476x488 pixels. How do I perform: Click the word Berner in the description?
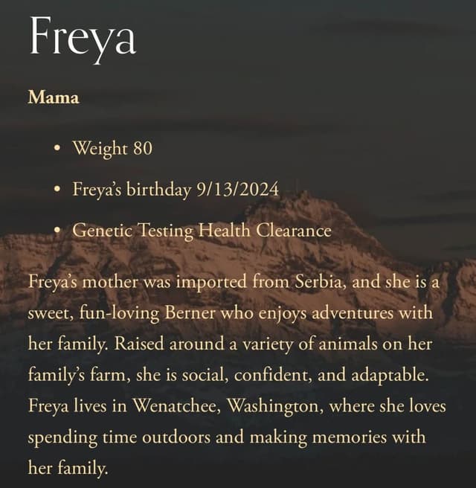(190, 312)
